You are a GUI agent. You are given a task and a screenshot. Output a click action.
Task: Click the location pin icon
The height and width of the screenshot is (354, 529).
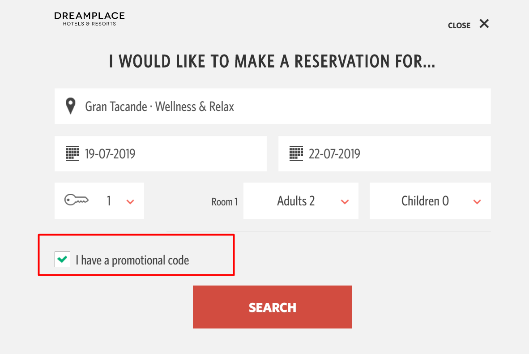[x=71, y=106]
